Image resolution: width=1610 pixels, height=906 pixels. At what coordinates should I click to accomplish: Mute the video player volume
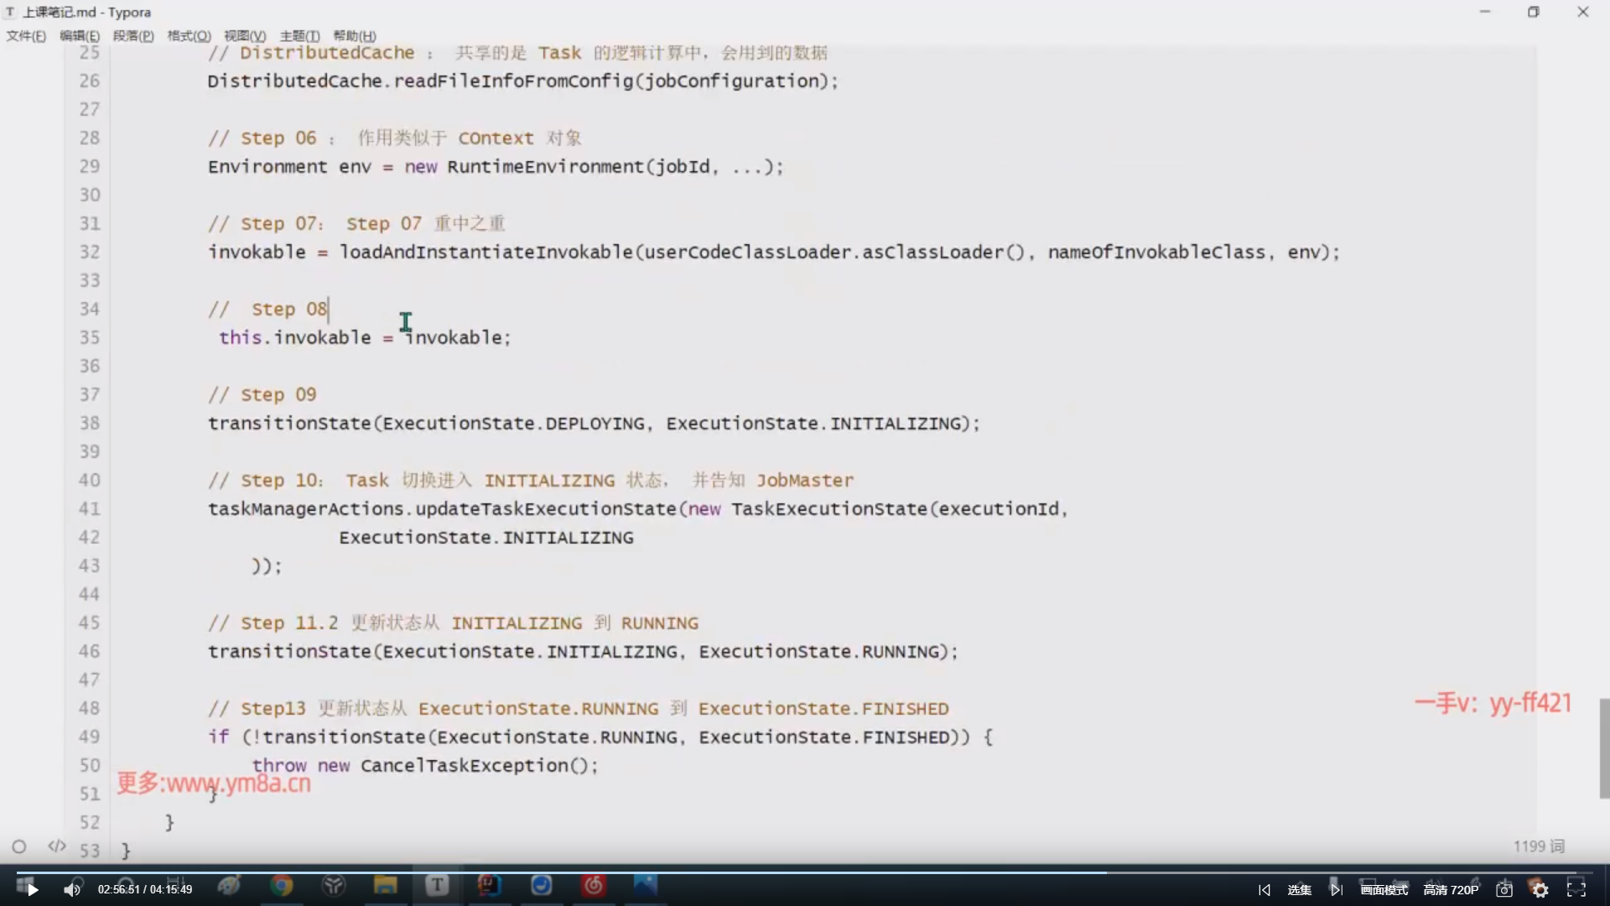click(72, 890)
